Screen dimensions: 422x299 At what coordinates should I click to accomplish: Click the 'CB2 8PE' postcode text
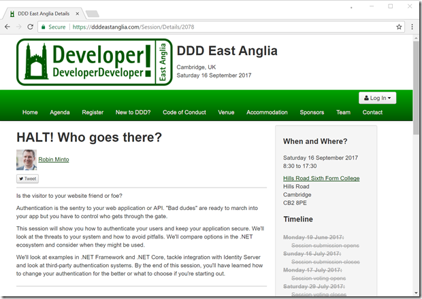295,203
